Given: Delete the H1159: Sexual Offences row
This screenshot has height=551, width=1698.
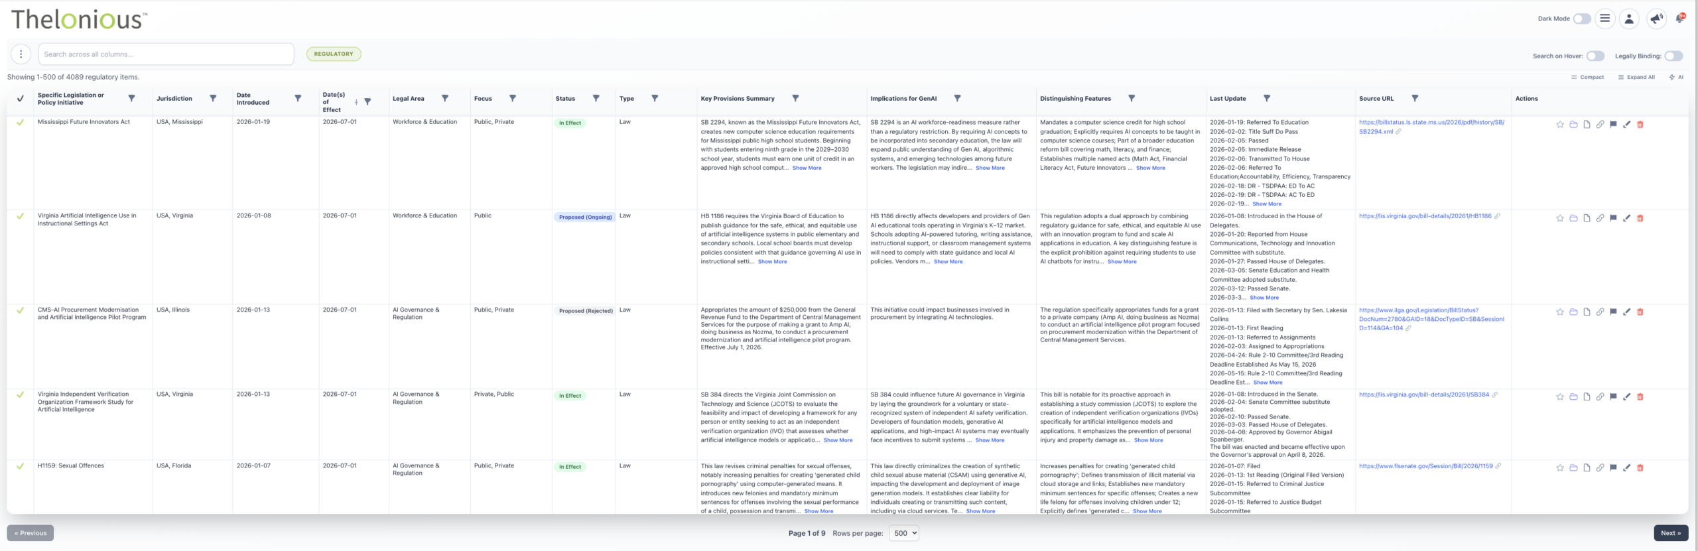Looking at the screenshot, I should pos(1640,468).
